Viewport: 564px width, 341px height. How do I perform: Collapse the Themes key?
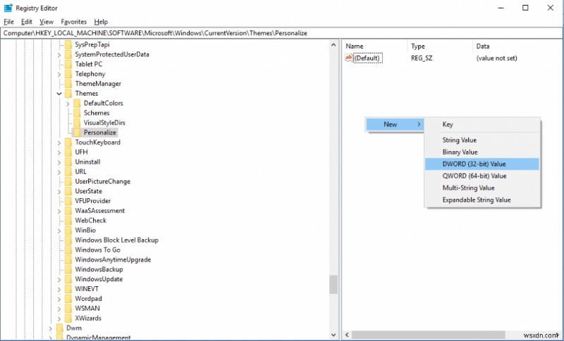click(59, 94)
